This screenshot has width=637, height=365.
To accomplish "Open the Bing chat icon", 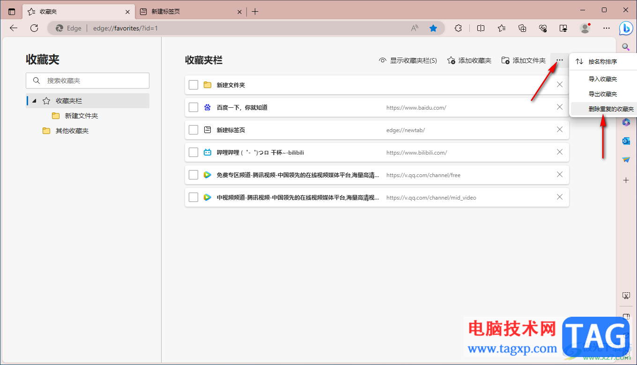I will coord(626,28).
